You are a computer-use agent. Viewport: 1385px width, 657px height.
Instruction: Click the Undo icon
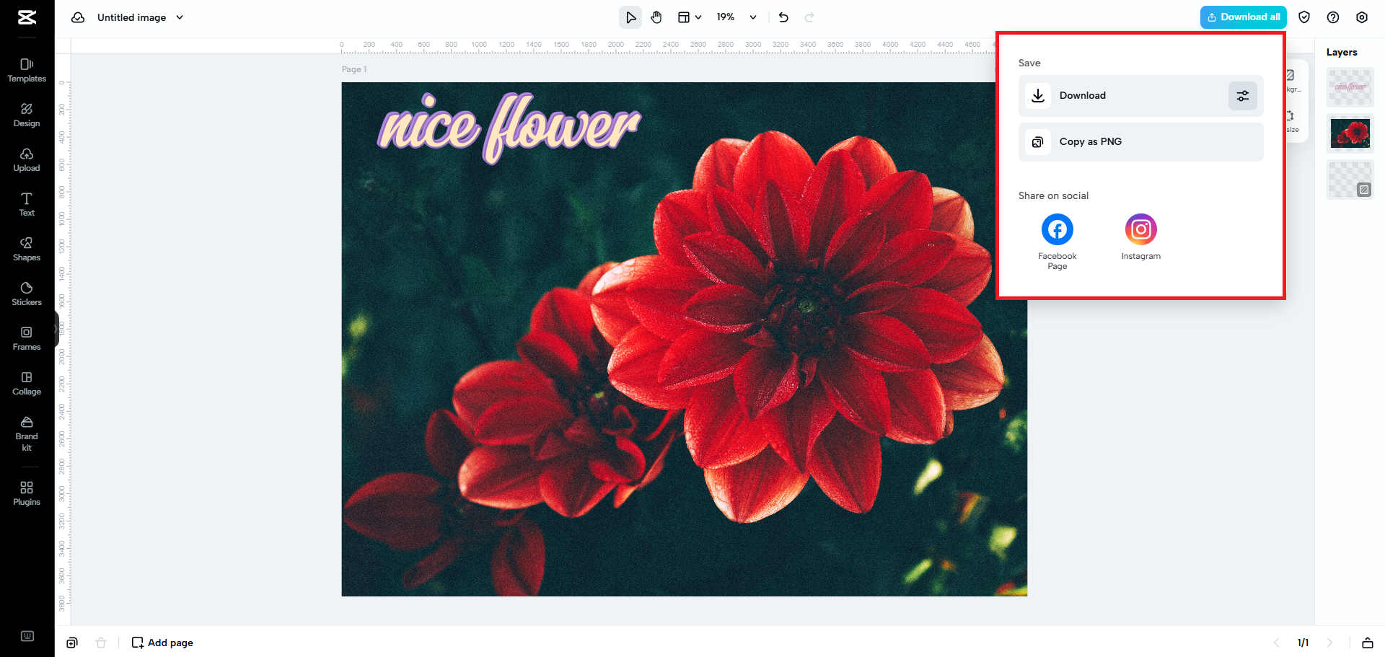click(x=783, y=17)
